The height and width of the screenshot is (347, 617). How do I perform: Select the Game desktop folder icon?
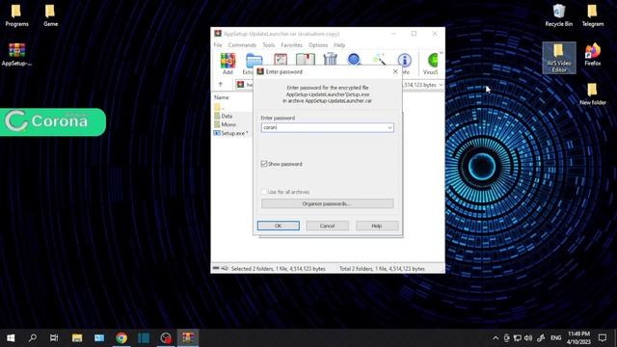50,15
